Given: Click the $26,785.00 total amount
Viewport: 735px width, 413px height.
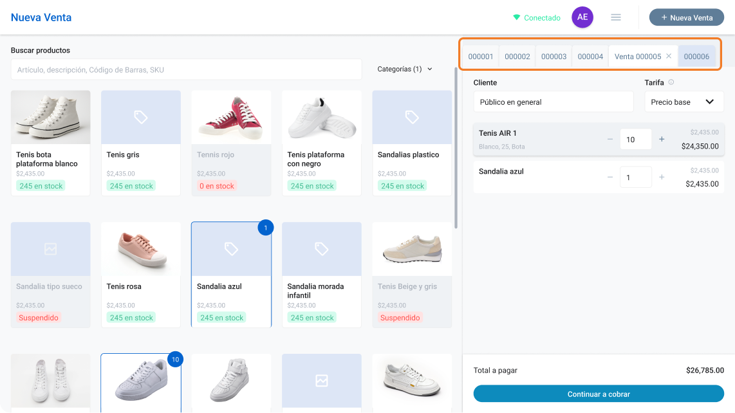Looking at the screenshot, I should coord(705,371).
